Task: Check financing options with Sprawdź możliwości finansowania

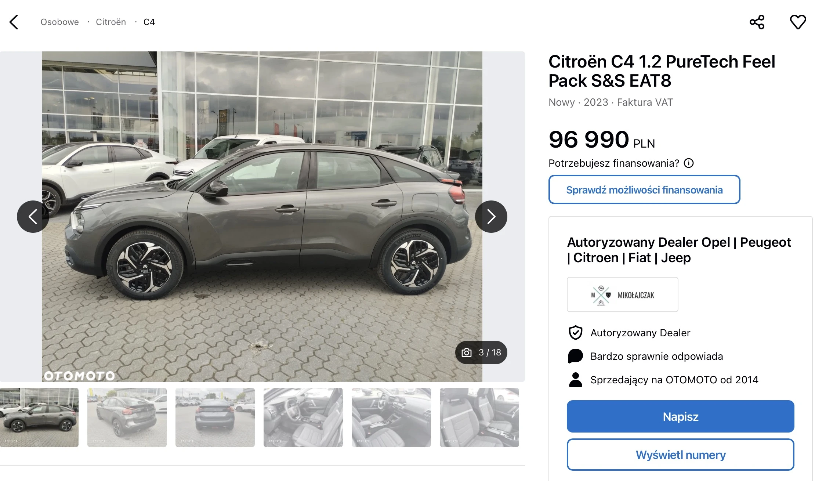Action: tap(644, 189)
